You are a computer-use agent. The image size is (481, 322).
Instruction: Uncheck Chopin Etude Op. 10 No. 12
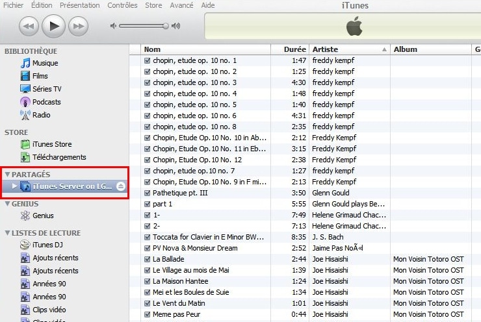click(x=148, y=160)
